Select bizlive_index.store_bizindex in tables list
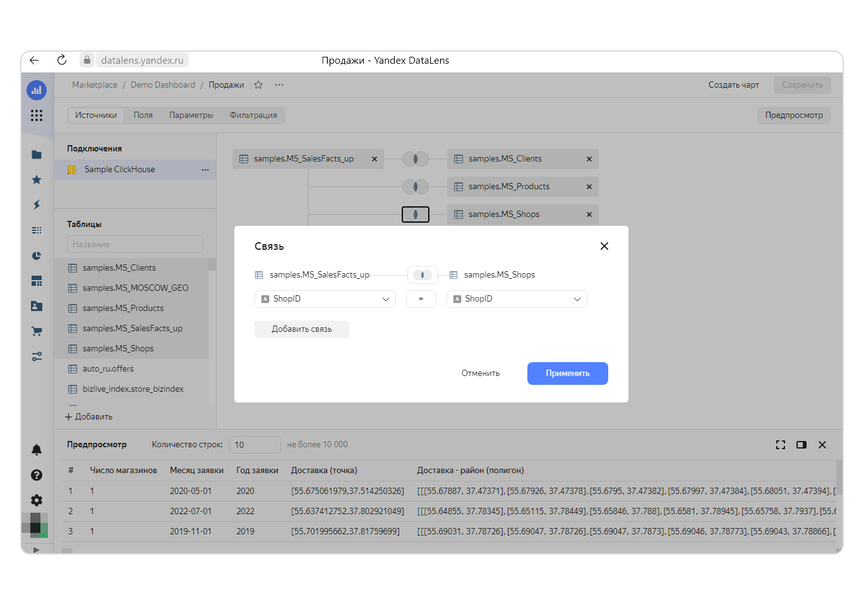 click(131, 389)
